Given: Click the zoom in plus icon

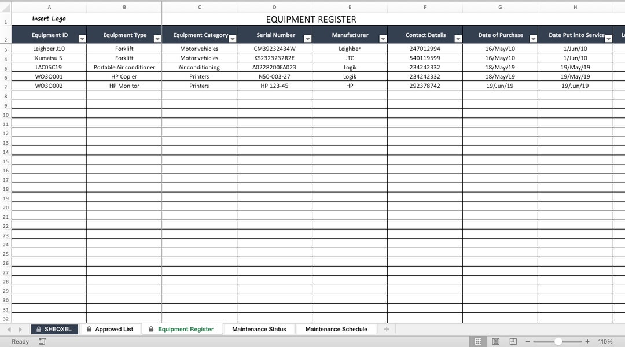Looking at the screenshot, I should pos(586,341).
